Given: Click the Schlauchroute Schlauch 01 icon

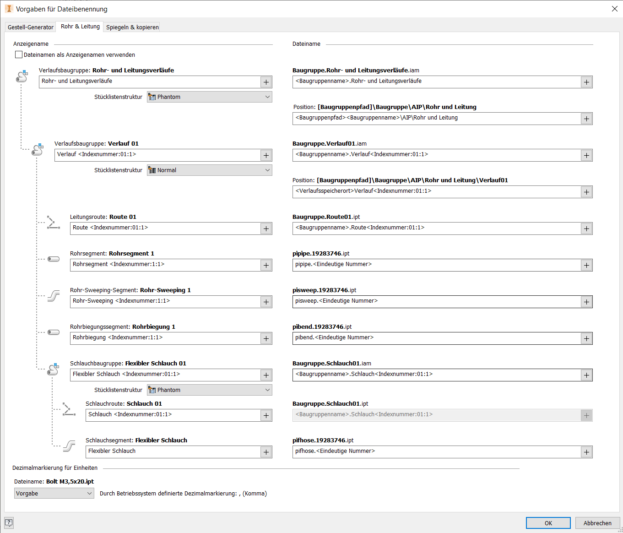Looking at the screenshot, I should point(69,409).
